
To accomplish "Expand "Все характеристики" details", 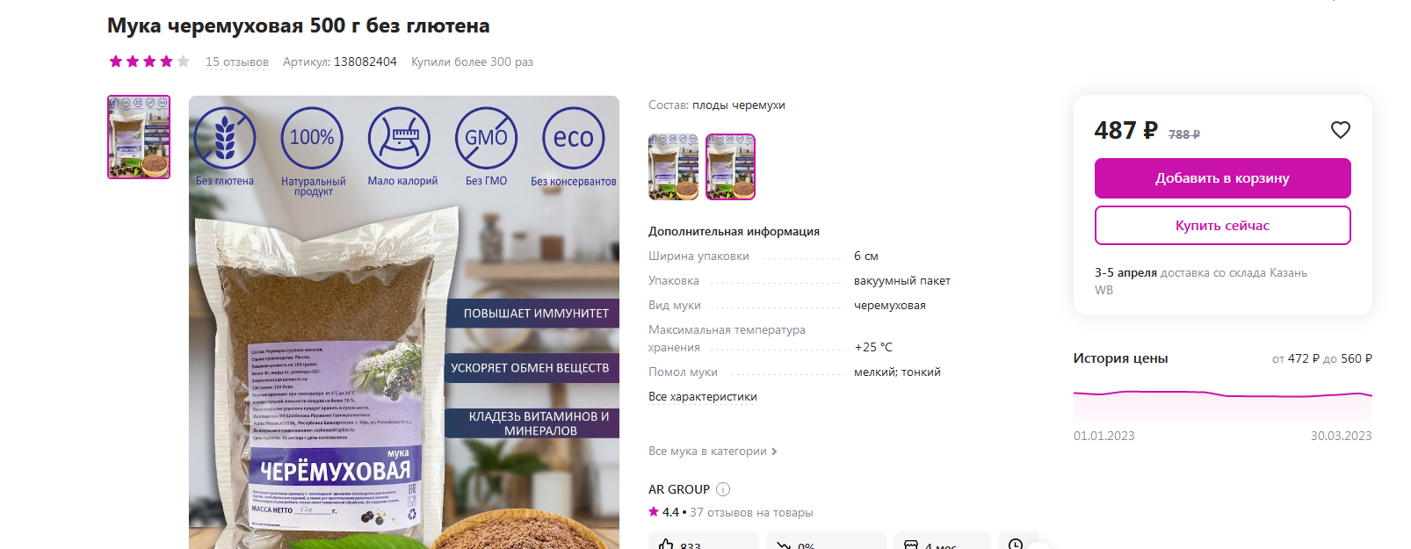I will coord(703,396).
